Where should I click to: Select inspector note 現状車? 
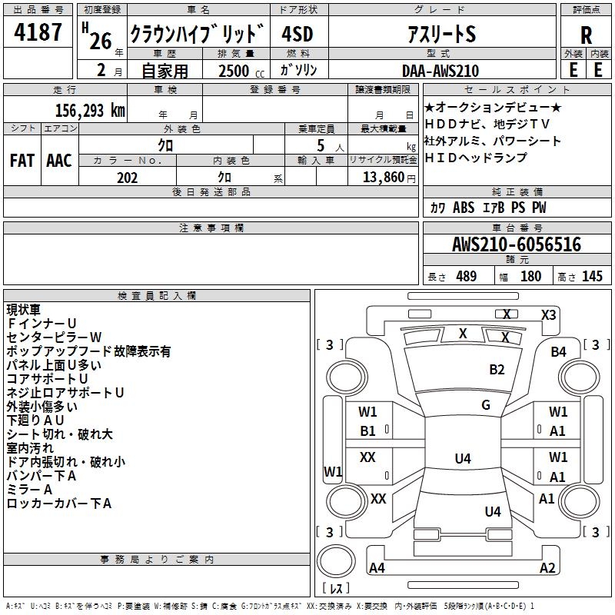[24, 310]
